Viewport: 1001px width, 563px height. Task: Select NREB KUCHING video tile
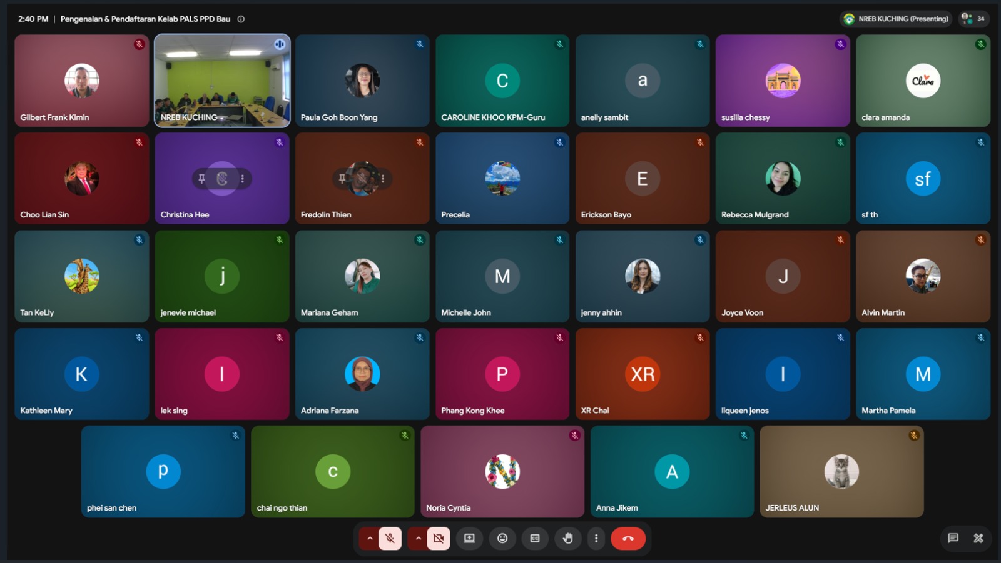coord(222,81)
